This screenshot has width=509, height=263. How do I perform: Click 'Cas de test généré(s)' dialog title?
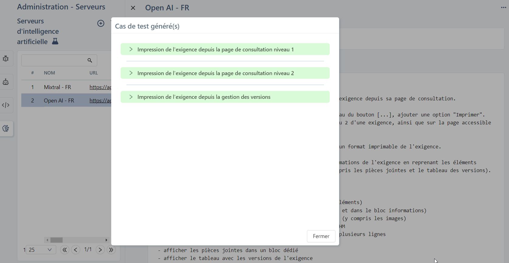(x=147, y=26)
